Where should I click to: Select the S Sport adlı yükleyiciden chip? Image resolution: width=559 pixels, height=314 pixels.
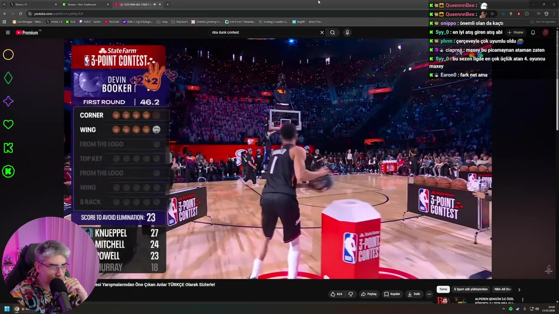(471, 289)
